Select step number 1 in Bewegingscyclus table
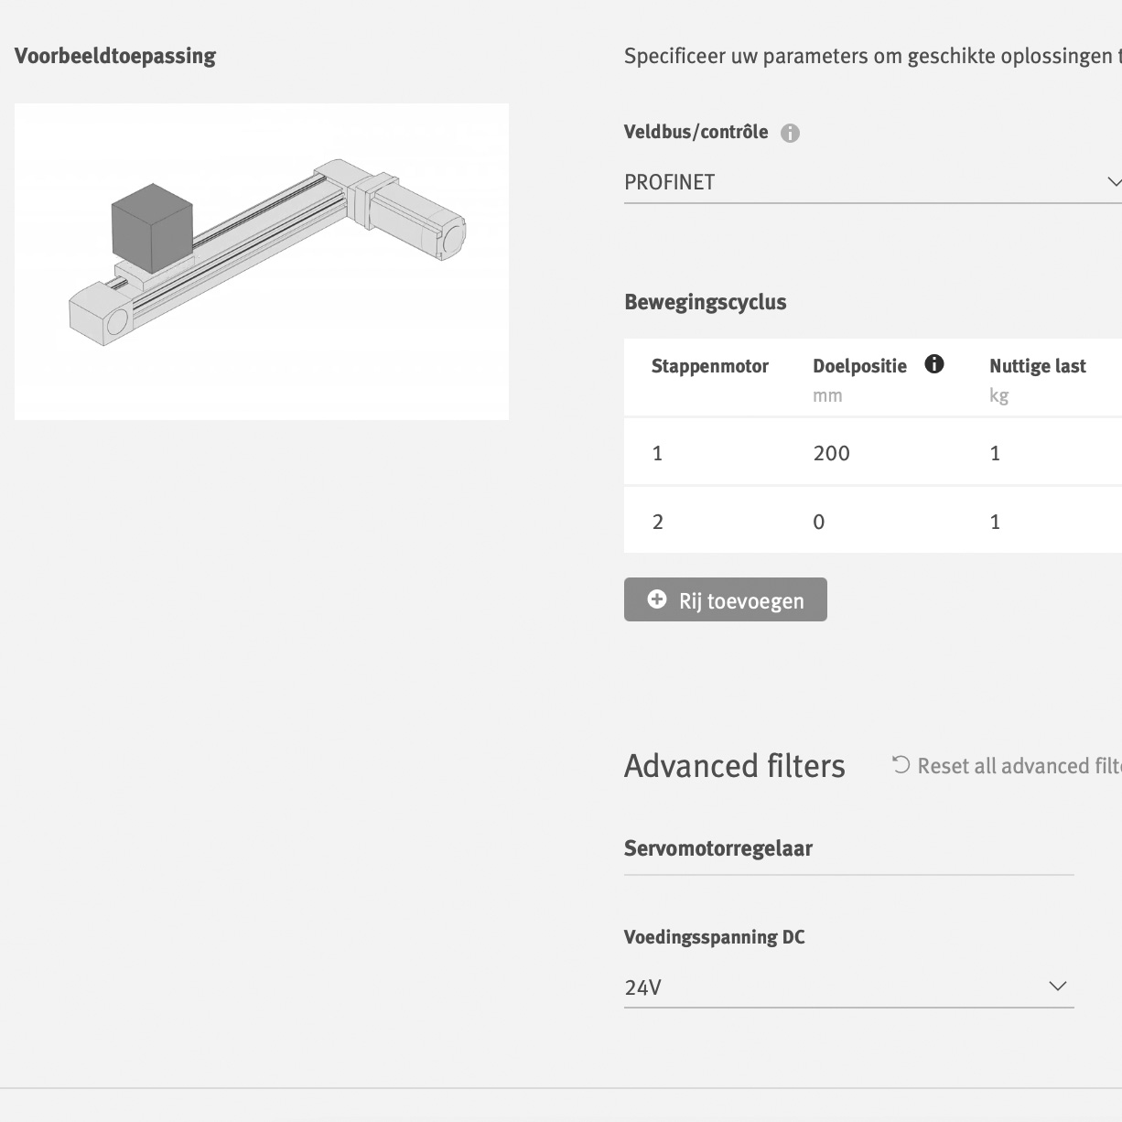 [657, 453]
